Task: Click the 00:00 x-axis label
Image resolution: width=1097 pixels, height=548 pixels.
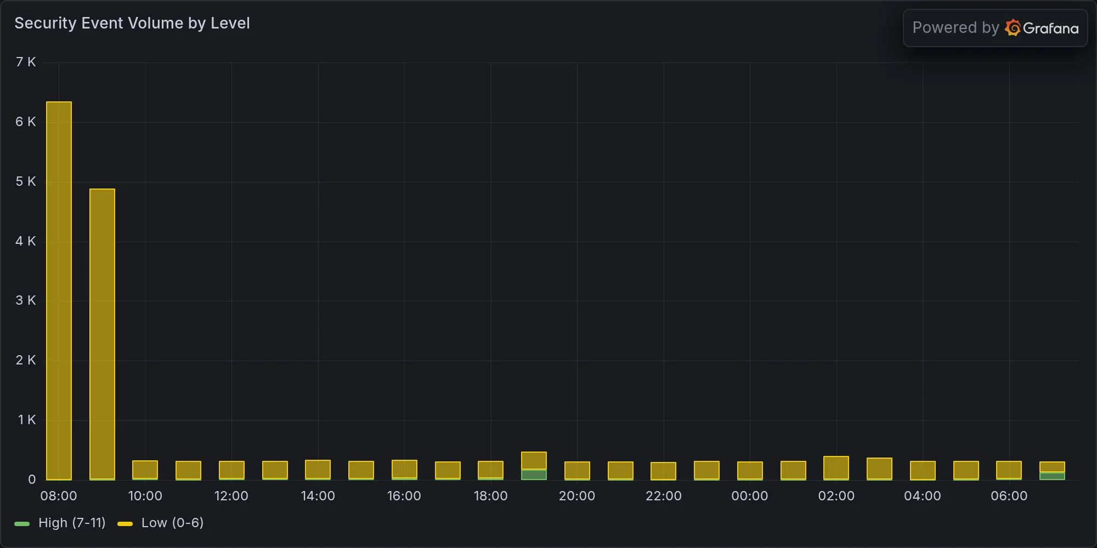Action: tap(750, 496)
